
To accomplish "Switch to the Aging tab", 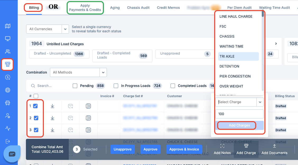I will 115,8.
